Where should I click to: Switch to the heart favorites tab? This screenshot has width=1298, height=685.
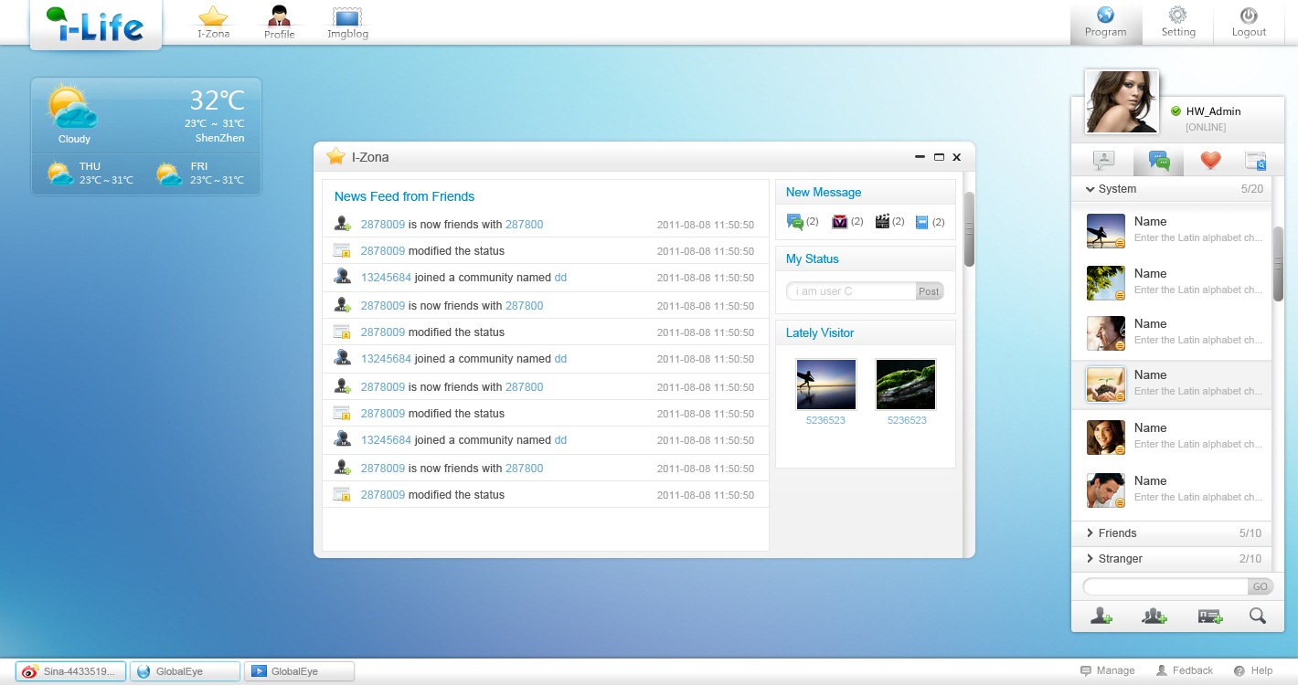pos(1210,161)
